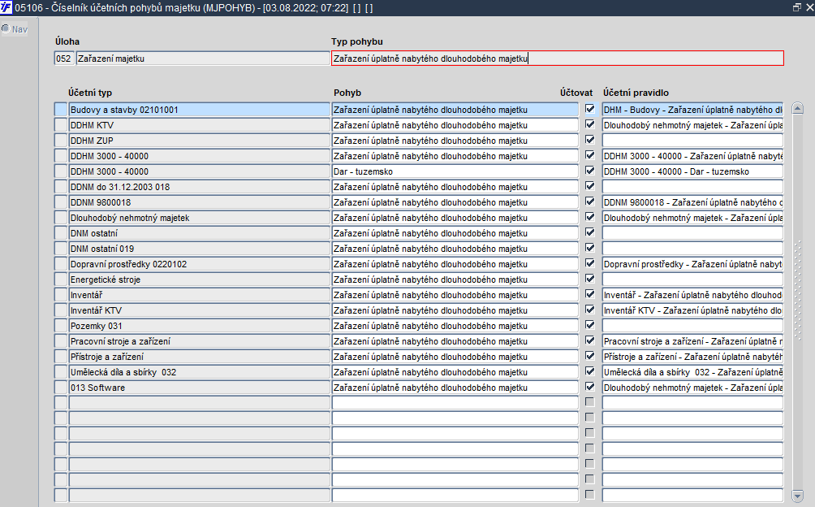Select row marker for 013 Software
This screenshot has height=507, width=815.
coord(61,388)
